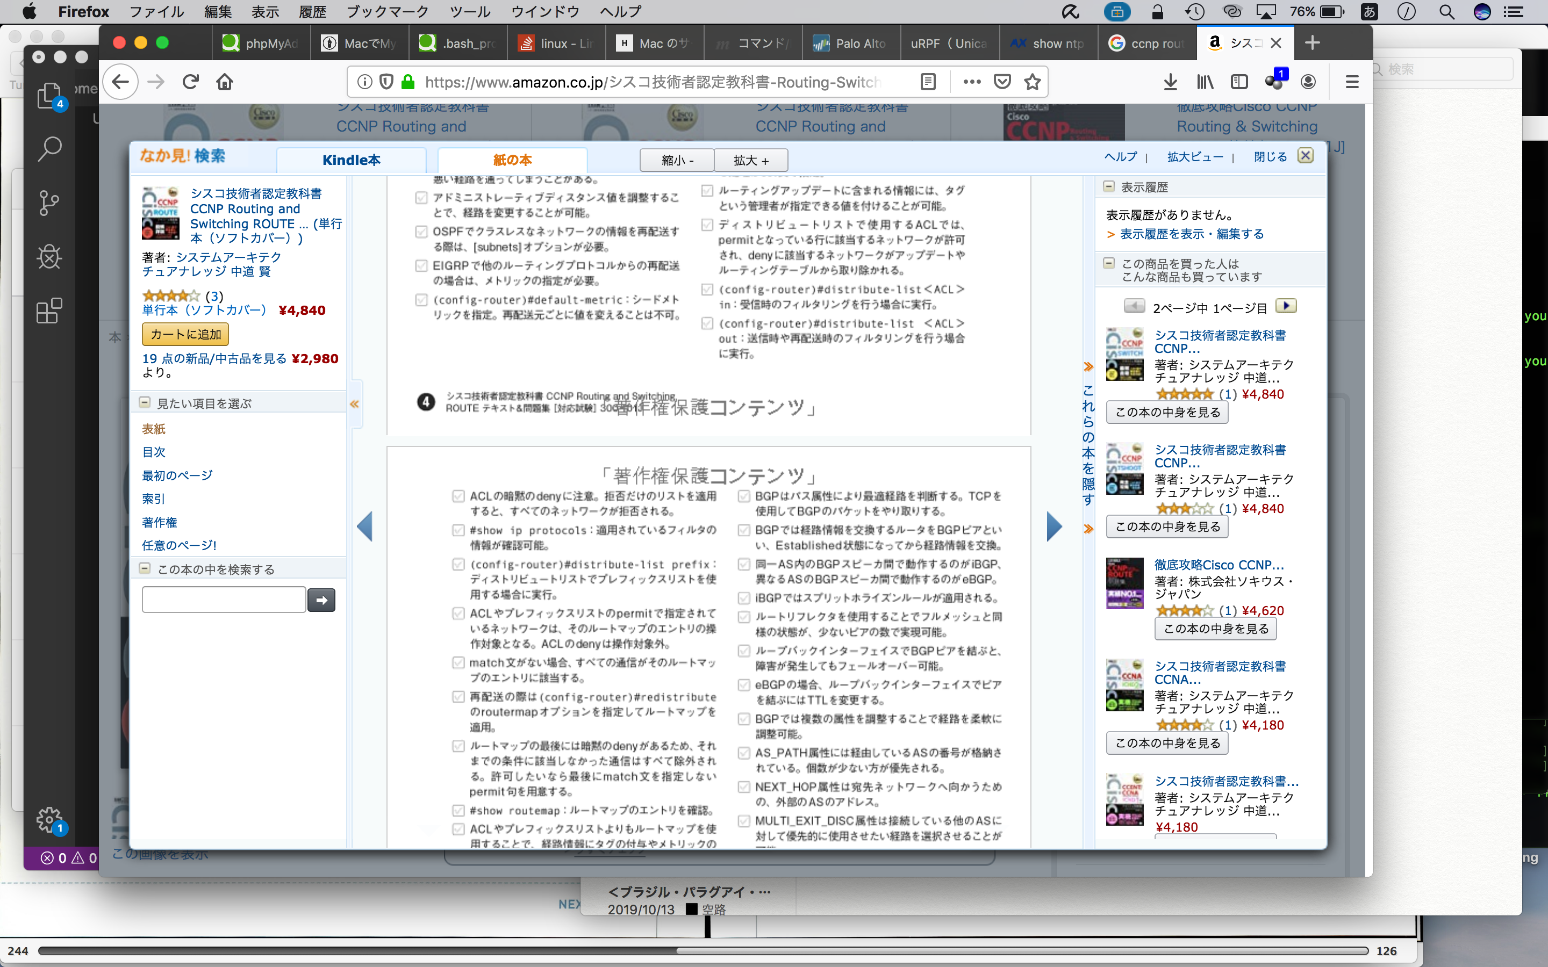Click the 縮小 - zoom out button

click(677, 160)
